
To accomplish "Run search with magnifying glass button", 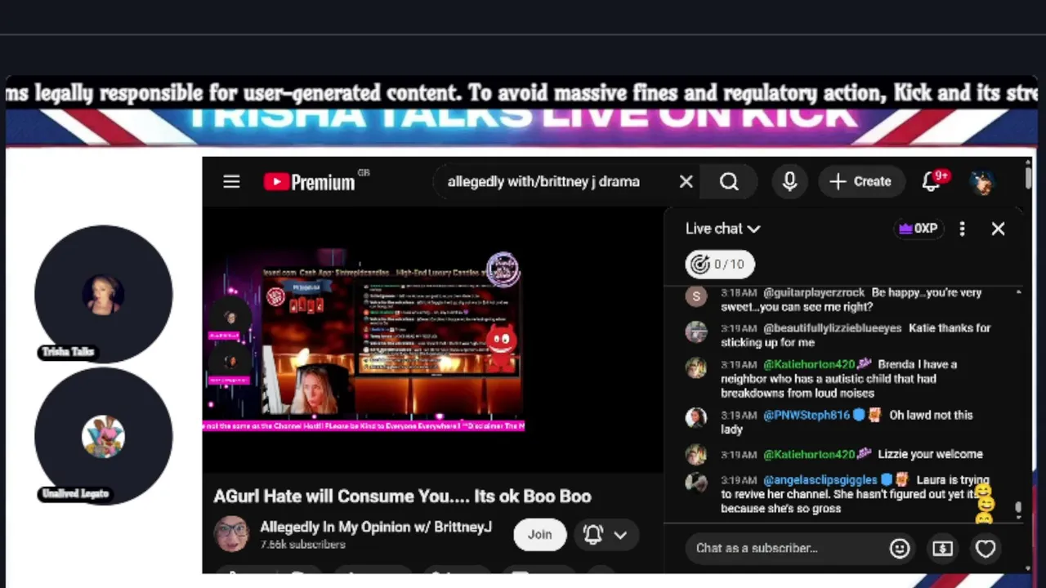I will click(729, 181).
